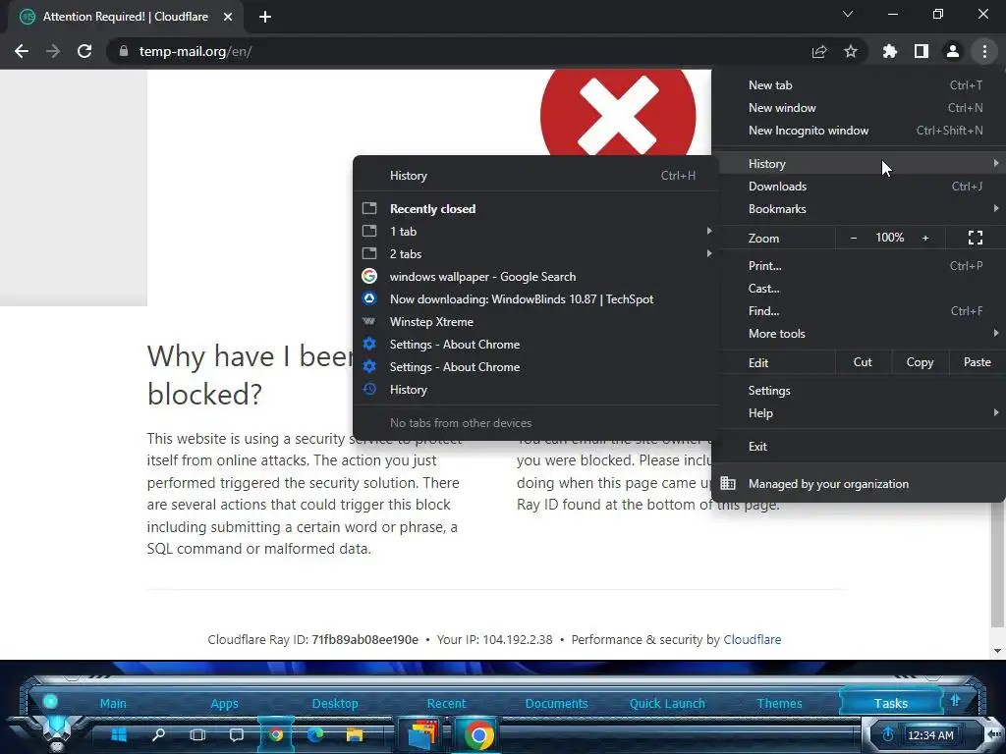Click the browser back arrow

22,51
